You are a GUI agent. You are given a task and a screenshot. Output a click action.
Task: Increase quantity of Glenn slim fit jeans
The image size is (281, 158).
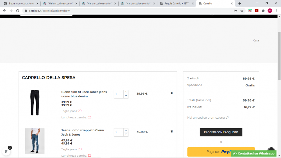click(126, 92)
